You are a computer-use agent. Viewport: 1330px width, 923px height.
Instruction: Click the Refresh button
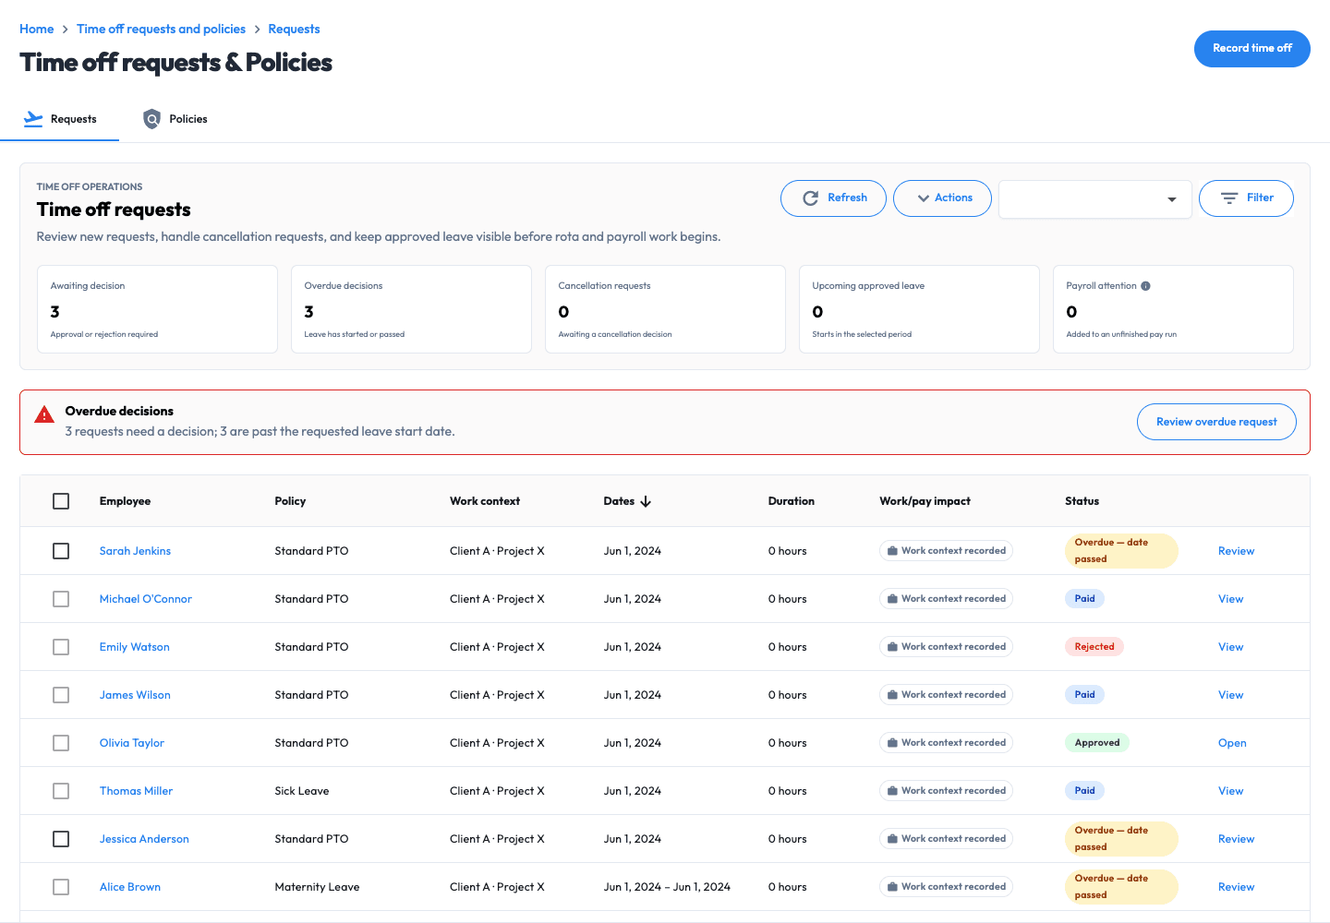pos(833,198)
